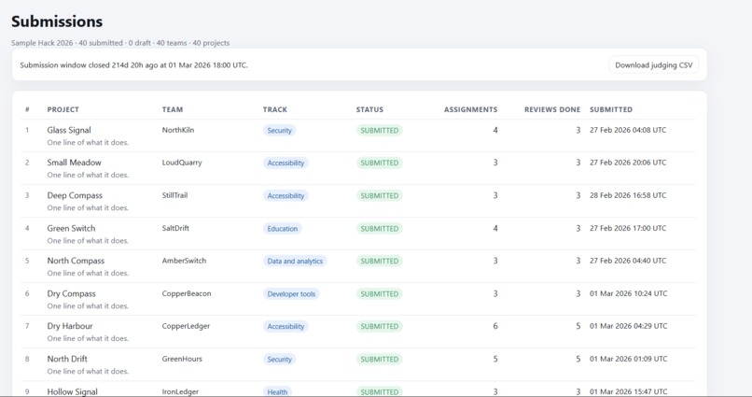Open the Dry Compass project
This screenshot has height=397, width=752.
[x=71, y=293]
